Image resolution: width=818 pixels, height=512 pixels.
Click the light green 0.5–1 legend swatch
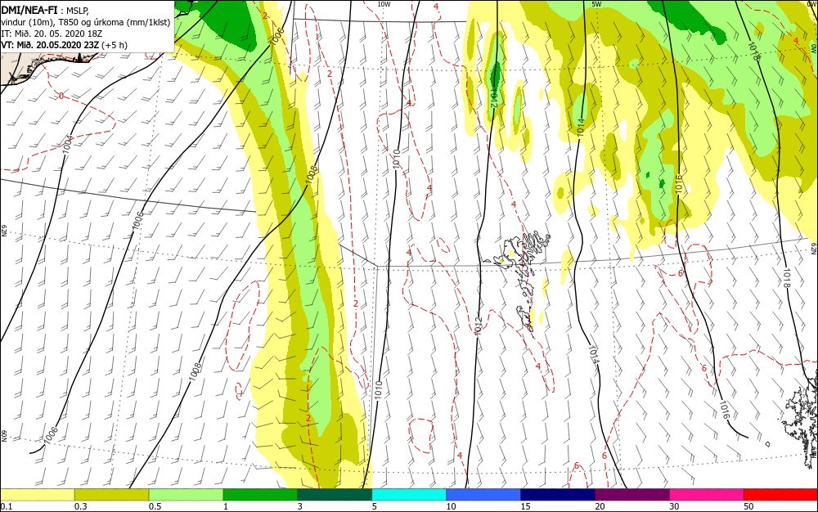click(x=187, y=495)
